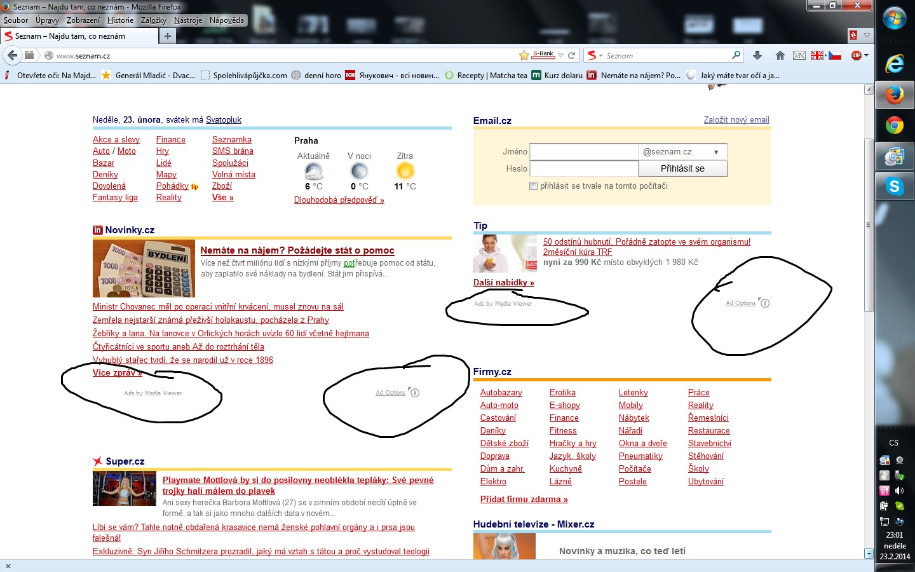Open the Záložky menu
The width and height of the screenshot is (915, 572).
pyautogui.click(x=153, y=20)
